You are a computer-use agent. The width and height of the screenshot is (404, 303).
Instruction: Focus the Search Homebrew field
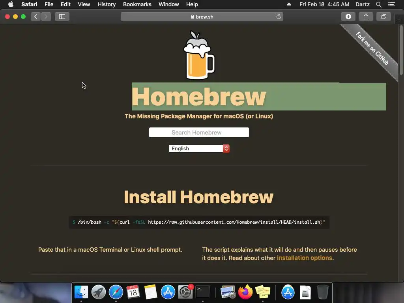point(199,133)
